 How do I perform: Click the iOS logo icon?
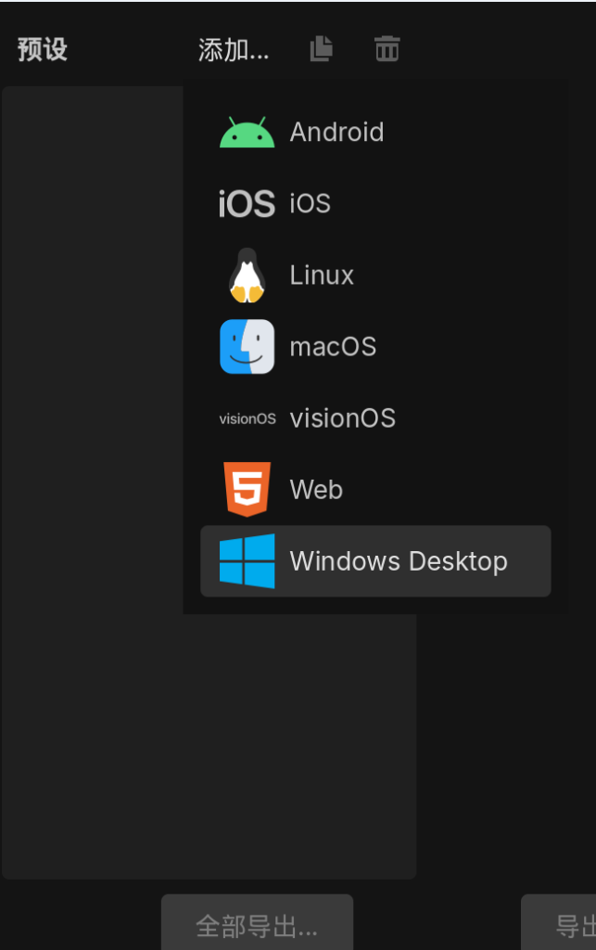(x=247, y=204)
